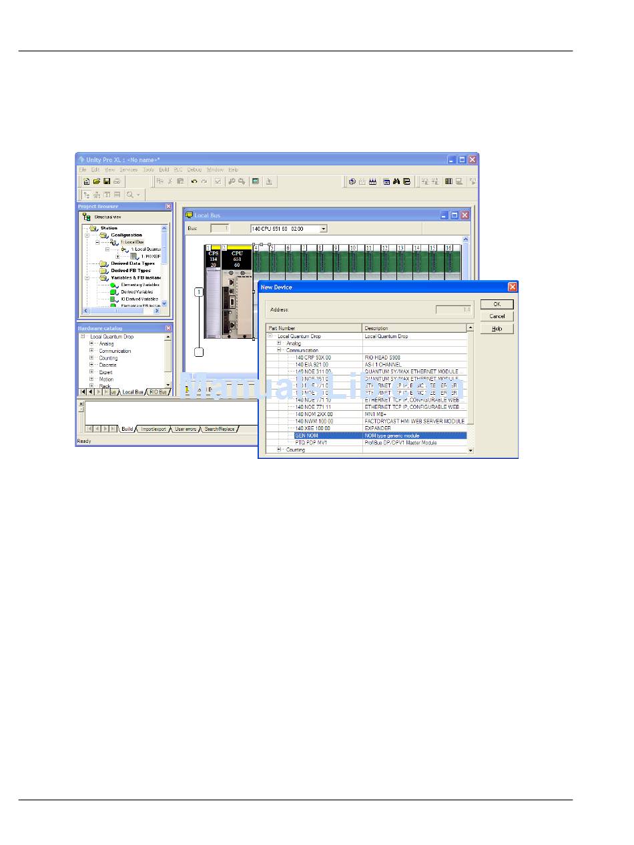This screenshot has height=845, width=634.
Task: Click the Undo arrow in toolbar
Action: (x=194, y=181)
